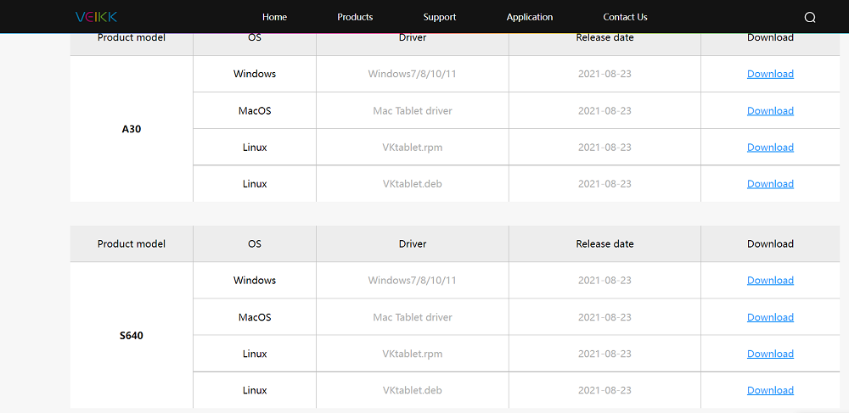Click Linux cell in S640 VKtablet.rpm row
Viewport: 849px width, 413px height.
tap(255, 354)
